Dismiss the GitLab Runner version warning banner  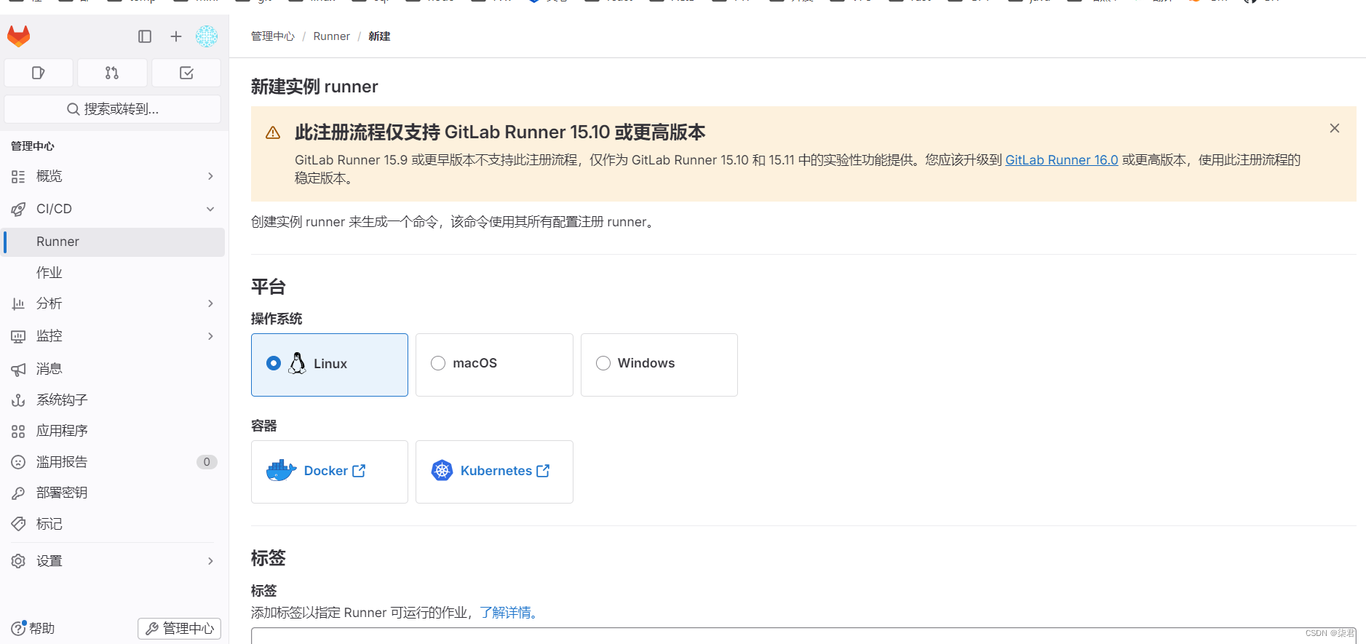pos(1335,128)
